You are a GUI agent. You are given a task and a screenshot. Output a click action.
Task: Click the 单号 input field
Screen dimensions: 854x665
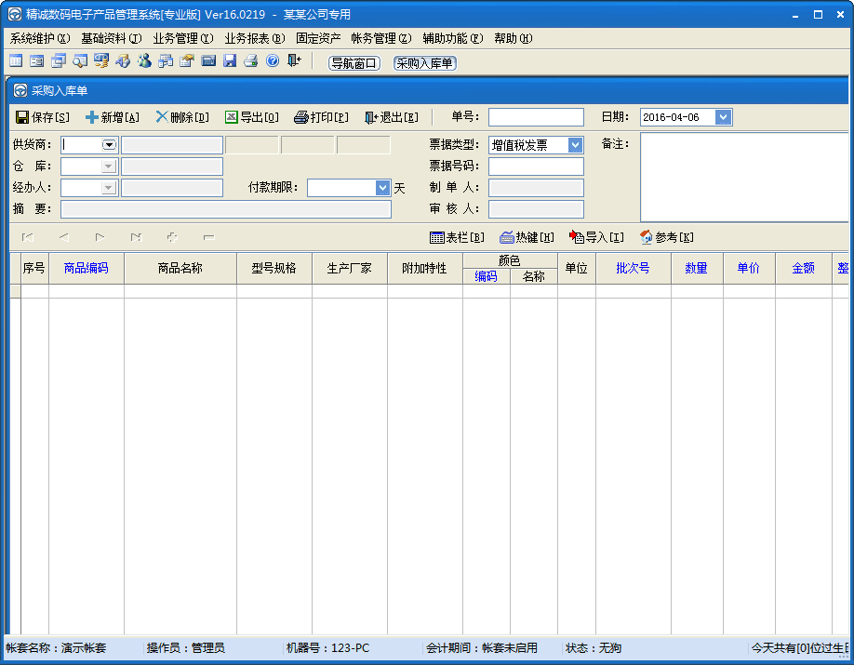[x=536, y=117]
